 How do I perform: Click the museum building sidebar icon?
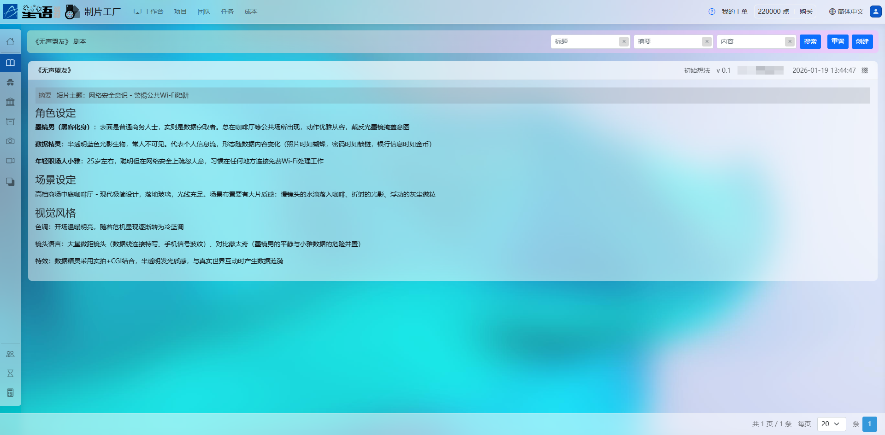tap(10, 102)
